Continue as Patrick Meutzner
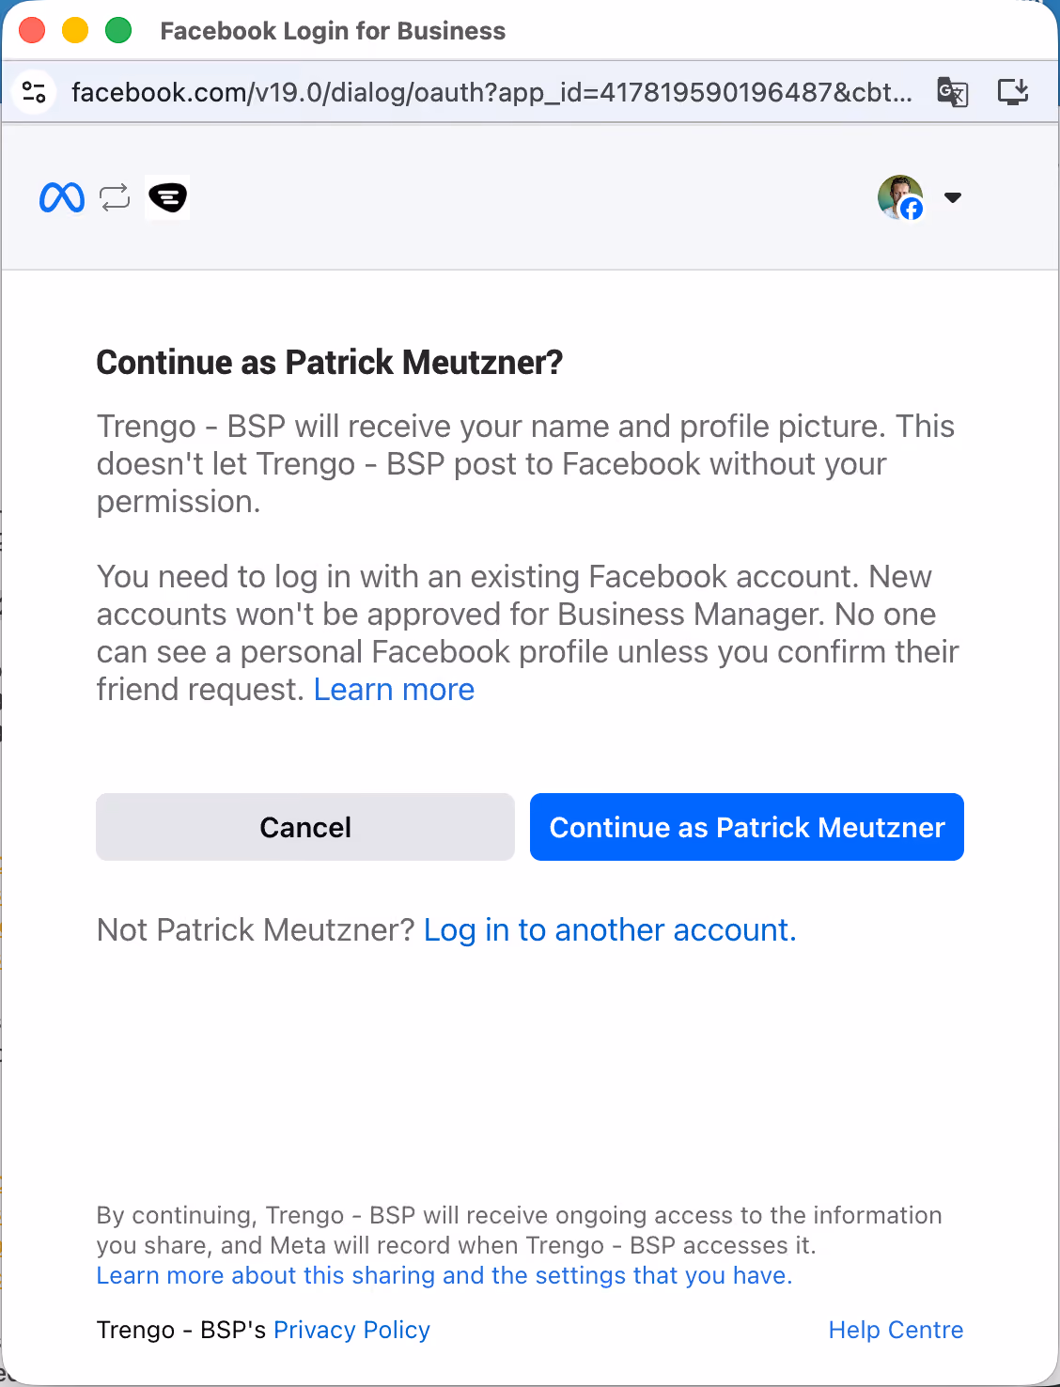The image size is (1060, 1387). click(x=747, y=827)
